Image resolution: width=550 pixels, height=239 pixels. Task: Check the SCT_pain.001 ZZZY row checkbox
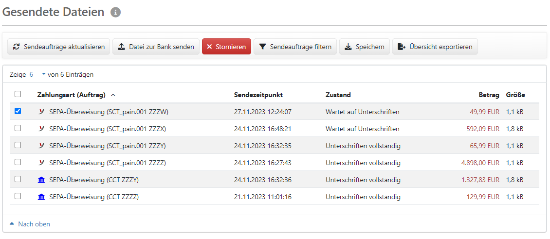(x=18, y=145)
